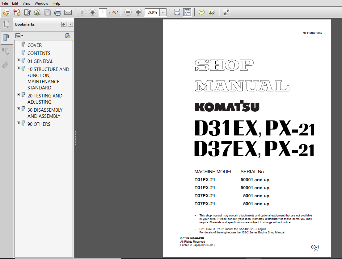This screenshot has width=342, height=259.
Task: Collapse the Bookmarks pane with double-arrow
Action: (64, 24)
